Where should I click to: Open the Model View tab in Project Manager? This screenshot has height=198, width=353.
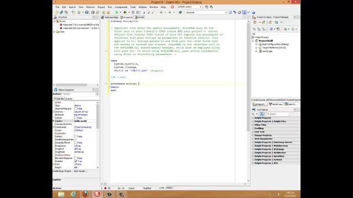click(x=276, y=104)
